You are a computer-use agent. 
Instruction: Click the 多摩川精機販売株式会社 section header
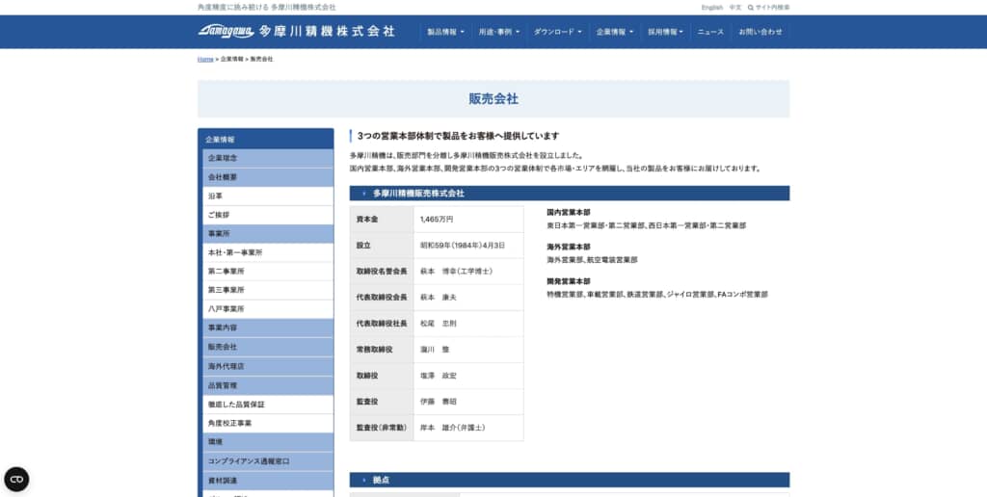569,194
